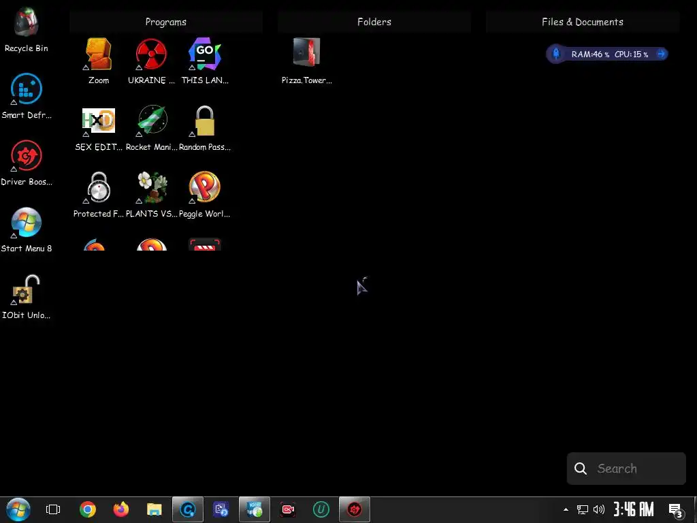Click the Folders fence header
Viewport: 697px width, 523px height.
[x=374, y=22]
